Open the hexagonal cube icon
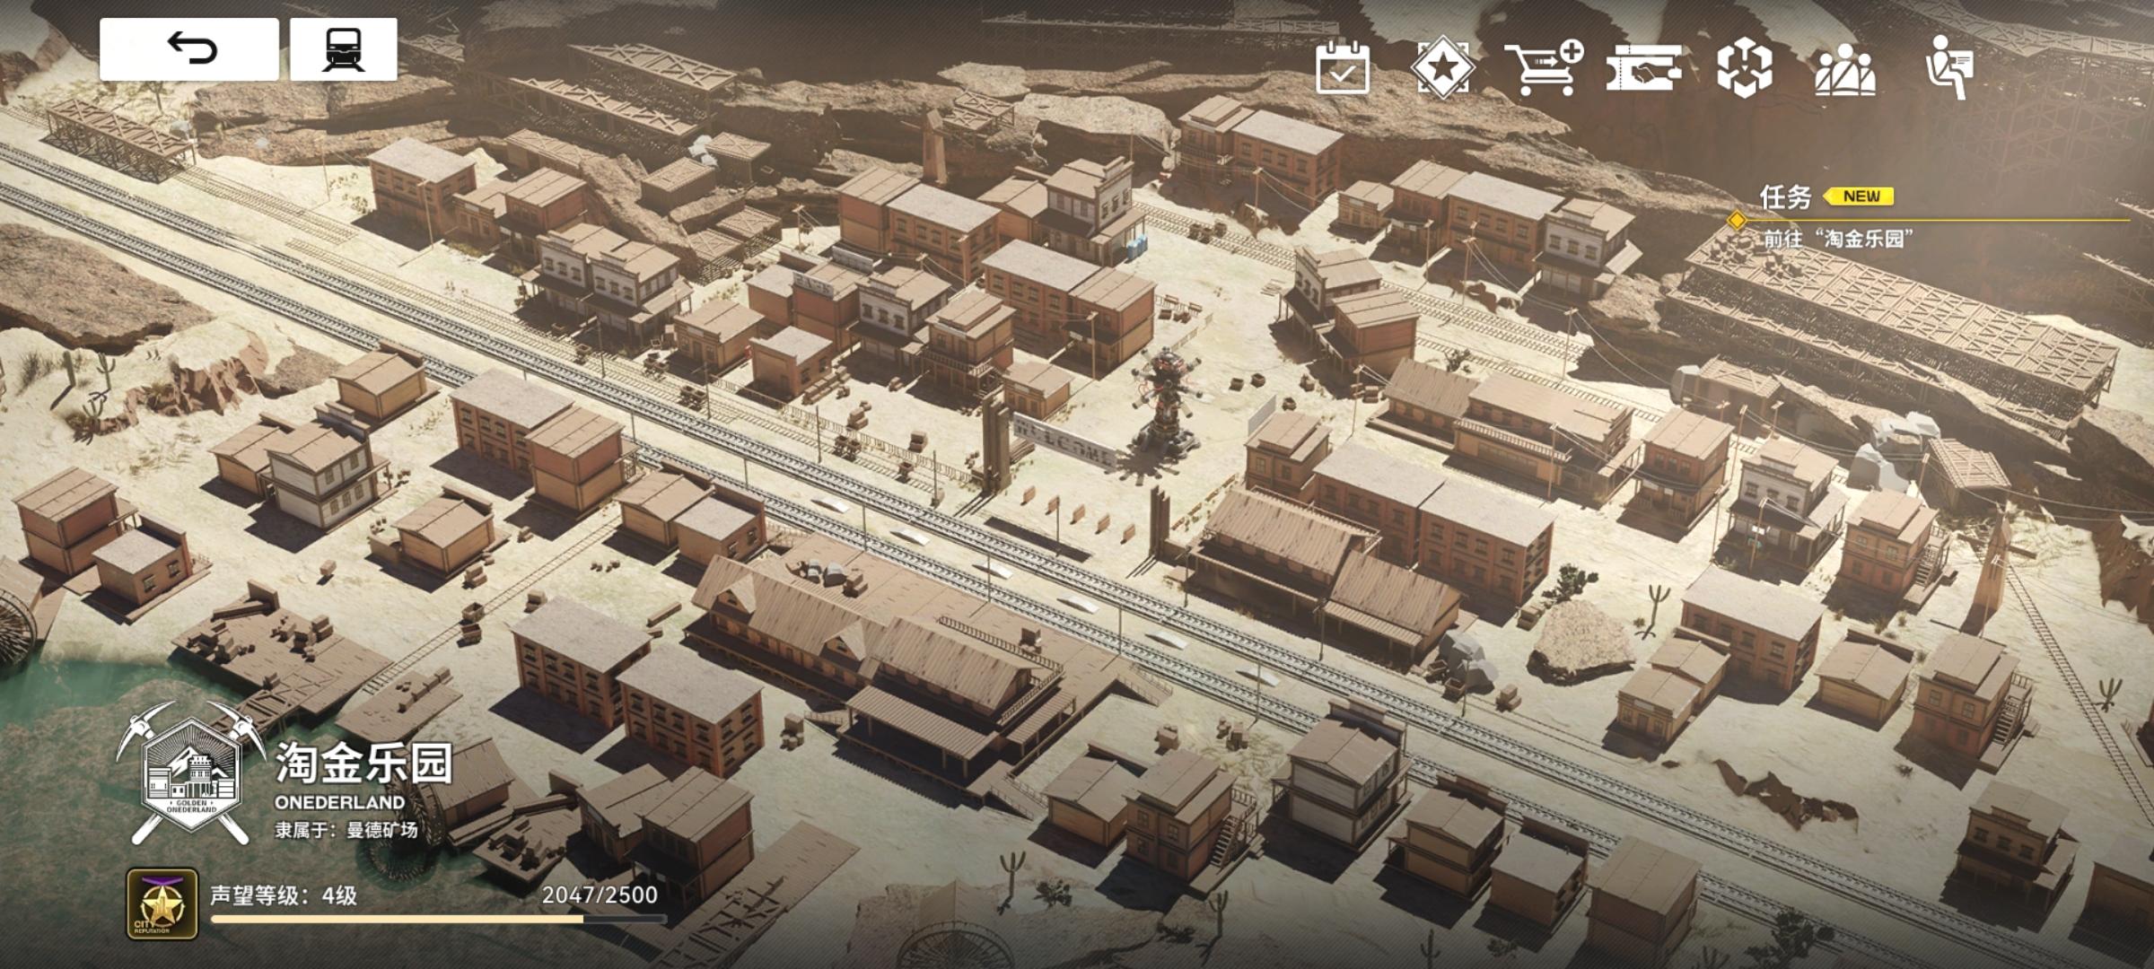 (1744, 68)
